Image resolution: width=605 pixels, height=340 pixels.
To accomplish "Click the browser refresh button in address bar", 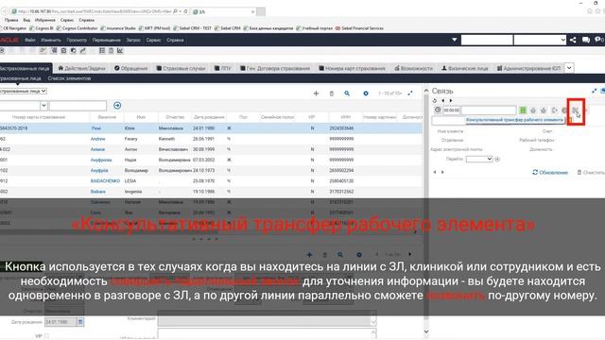I will click(185, 11).
